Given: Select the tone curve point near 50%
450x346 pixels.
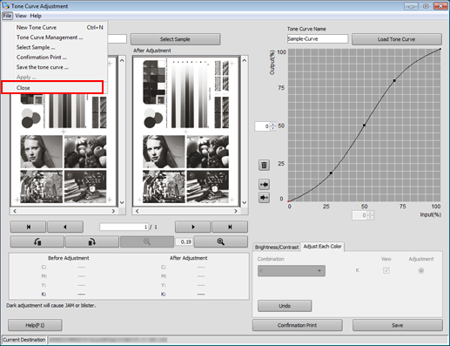Looking at the screenshot, I should [x=364, y=125].
